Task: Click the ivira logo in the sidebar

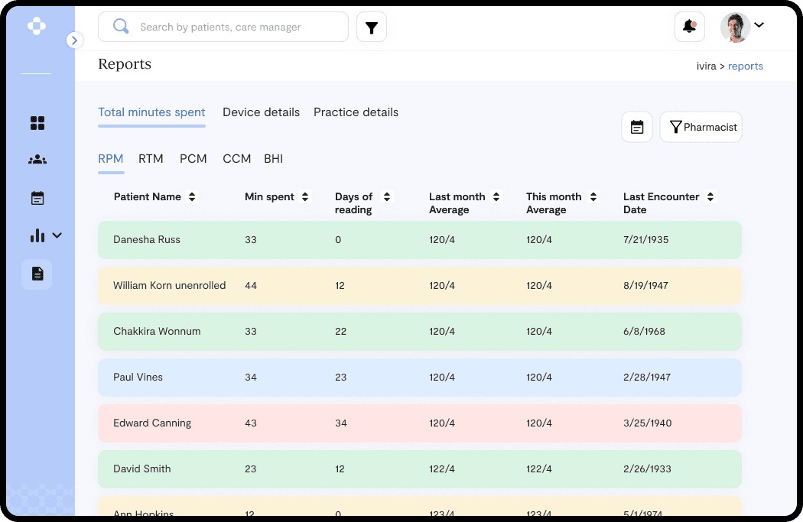Action: 37,26
